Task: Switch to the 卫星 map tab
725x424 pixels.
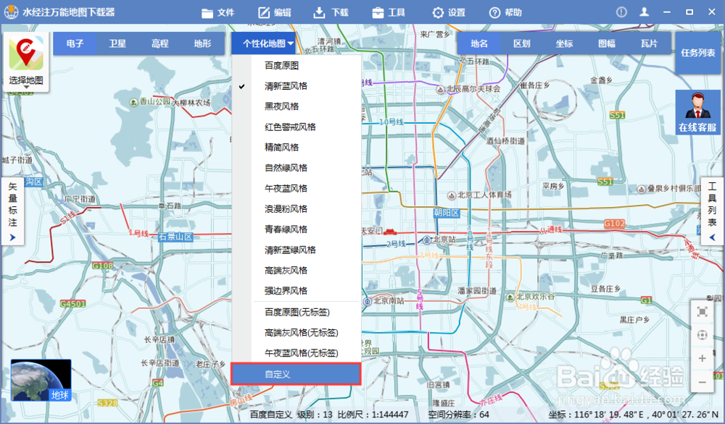Action: point(117,43)
